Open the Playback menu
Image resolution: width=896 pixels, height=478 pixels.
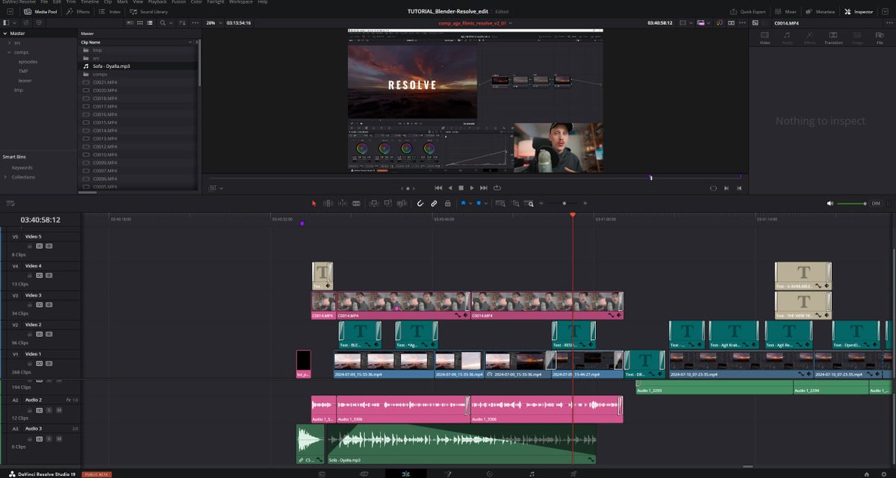(158, 2)
